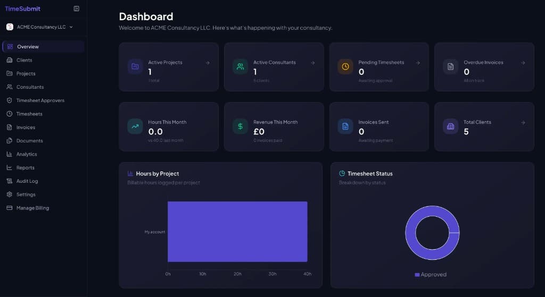Click the 'Billable hours logged per project' subtitle
Image resolution: width=545 pixels, height=297 pixels.
pyautogui.click(x=164, y=182)
